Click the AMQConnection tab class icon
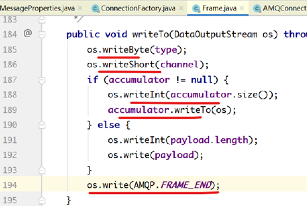The height and width of the screenshot is (206, 307). tap(257, 8)
